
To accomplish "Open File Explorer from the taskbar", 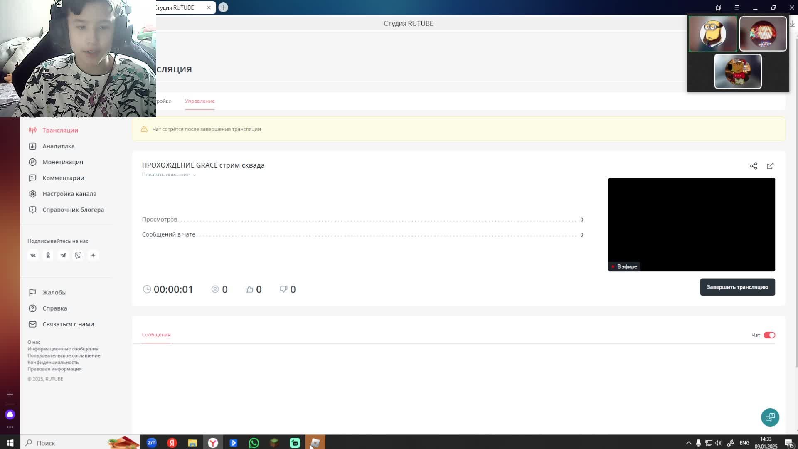I will (192, 443).
